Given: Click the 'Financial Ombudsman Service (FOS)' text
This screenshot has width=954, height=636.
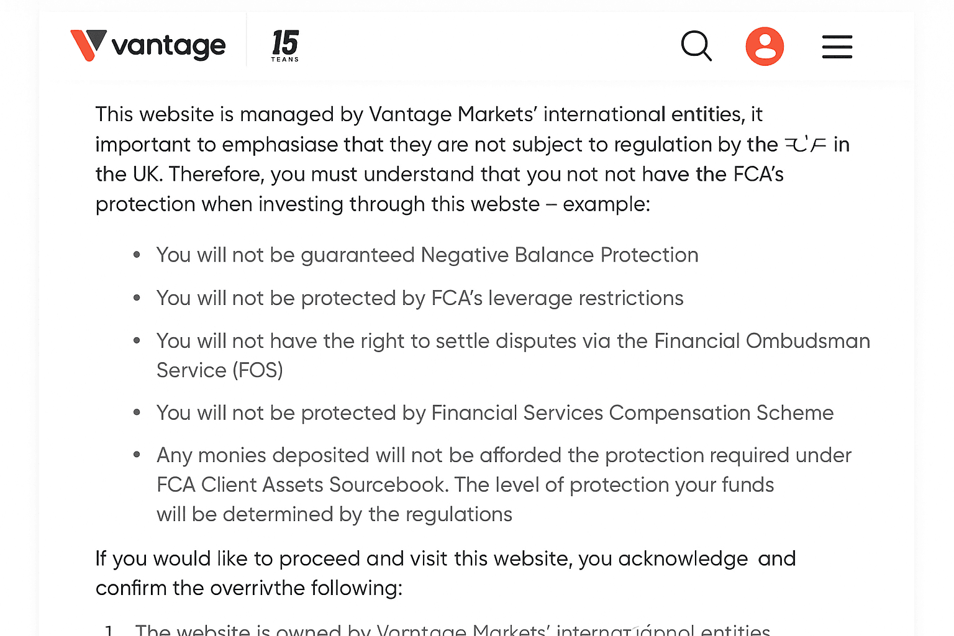Looking at the screenshot, I should coord(513,355).
